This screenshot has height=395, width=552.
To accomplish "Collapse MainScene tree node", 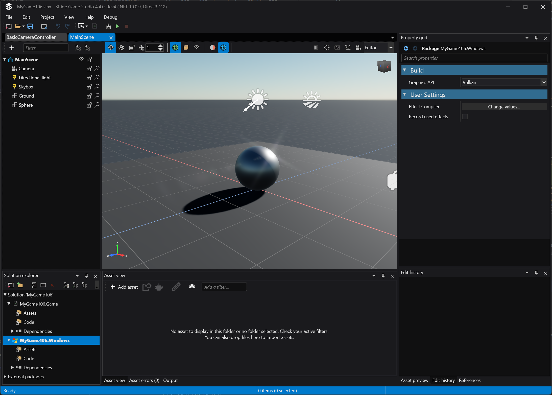I will click(5, 59).
